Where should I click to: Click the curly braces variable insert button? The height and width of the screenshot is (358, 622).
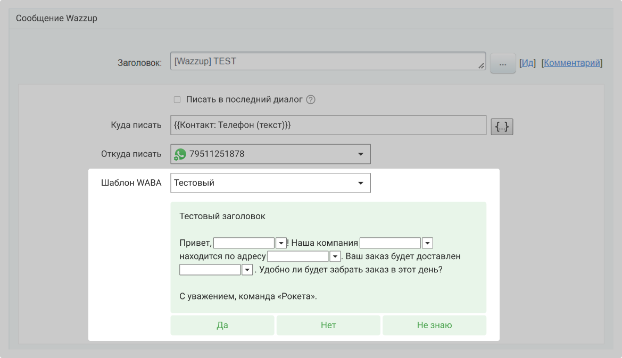click(x=502, y=127)
